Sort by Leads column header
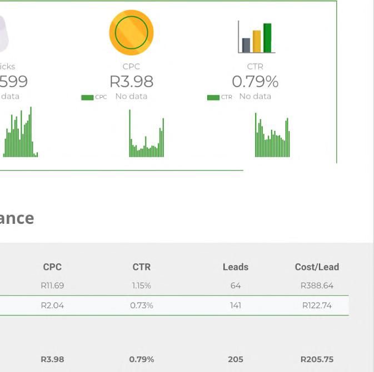 pos(236,267)
